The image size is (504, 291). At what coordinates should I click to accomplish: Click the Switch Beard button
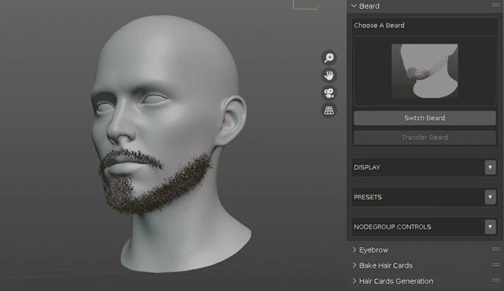(424, 118)
